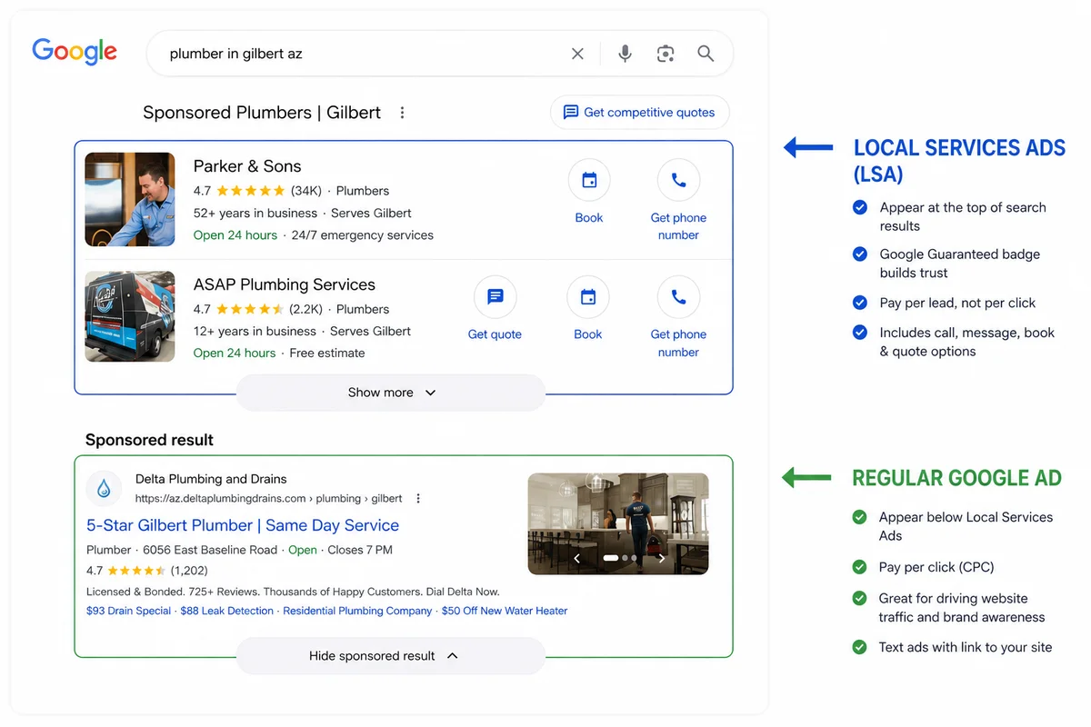Click the 24/7 emergency services text
This screenshot has height=727, width=1091.
tap(363, 234)
